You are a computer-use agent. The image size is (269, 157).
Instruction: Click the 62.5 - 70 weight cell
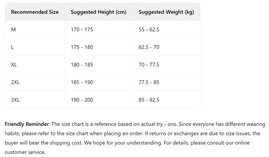149,47
